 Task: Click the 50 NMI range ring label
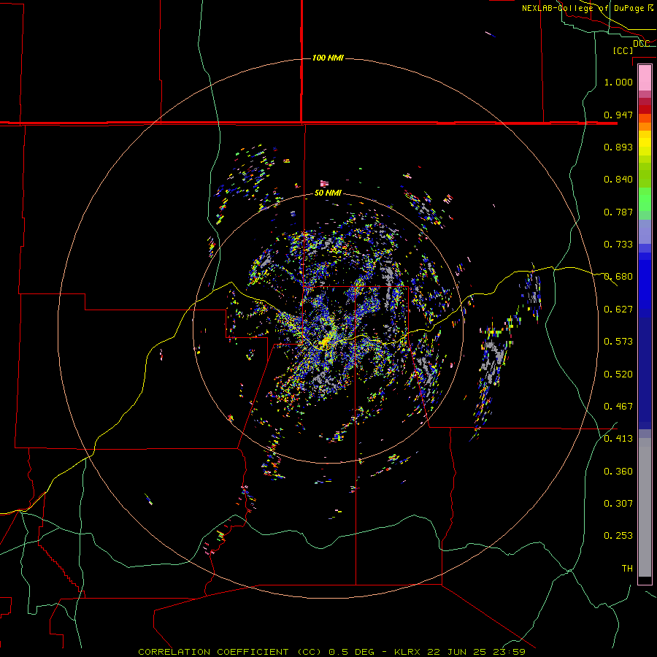[x=328, y=193]
